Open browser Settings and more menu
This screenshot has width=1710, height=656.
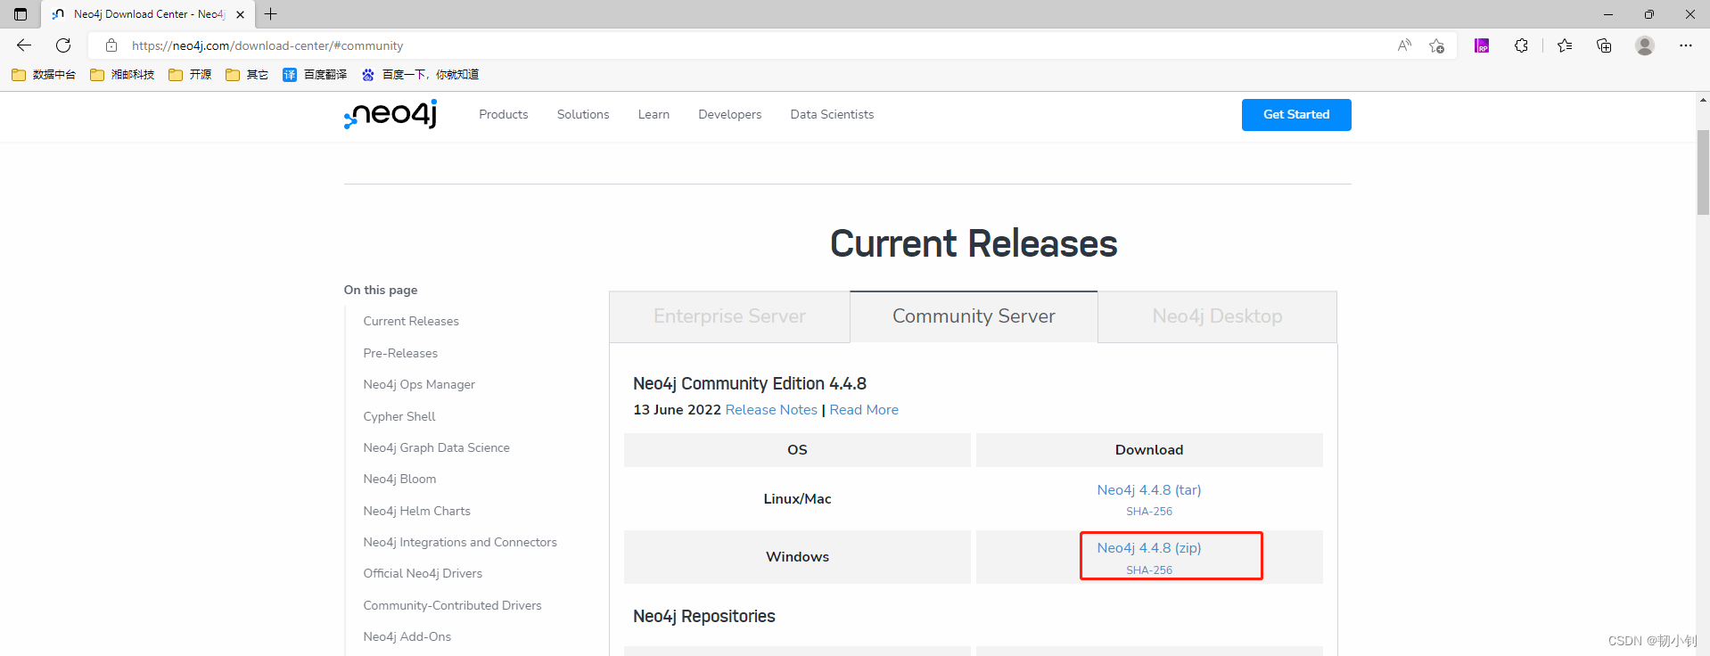tap(1685, 45)
